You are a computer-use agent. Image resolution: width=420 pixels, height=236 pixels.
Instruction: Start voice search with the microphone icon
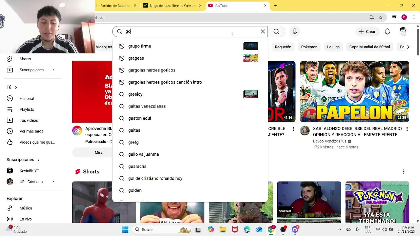click(295, 31)
